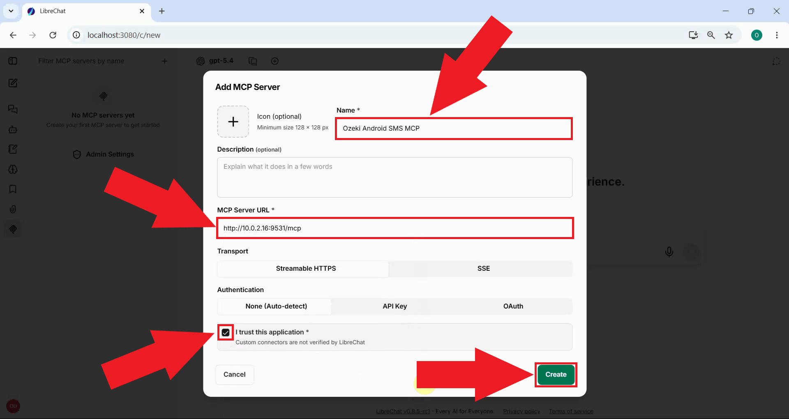Open the gpt-5.4 model selector
The height and width of the screenshot is (419, 789).
215,61
